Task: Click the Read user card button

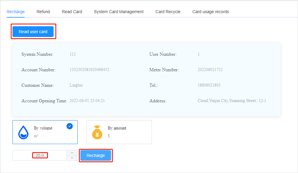Action: (x=33, y=32)
